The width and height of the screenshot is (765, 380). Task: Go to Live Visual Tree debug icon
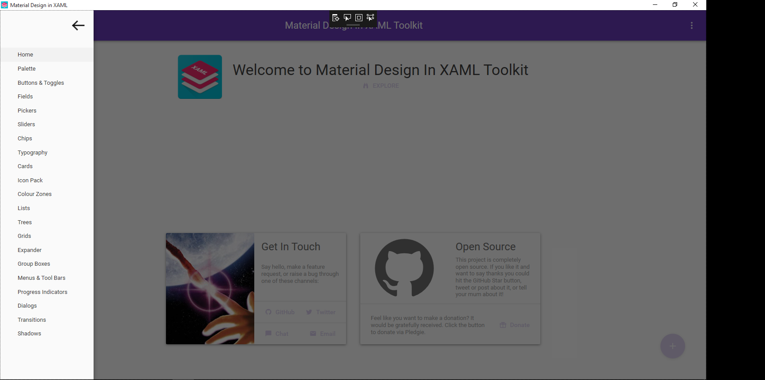(x=335, y=18)
